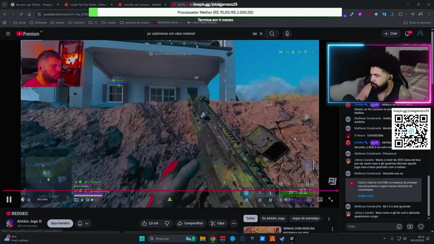The height and width of the screenshot is (244, 434).
Task: Show more filter chips arrow
Action: 329,219
